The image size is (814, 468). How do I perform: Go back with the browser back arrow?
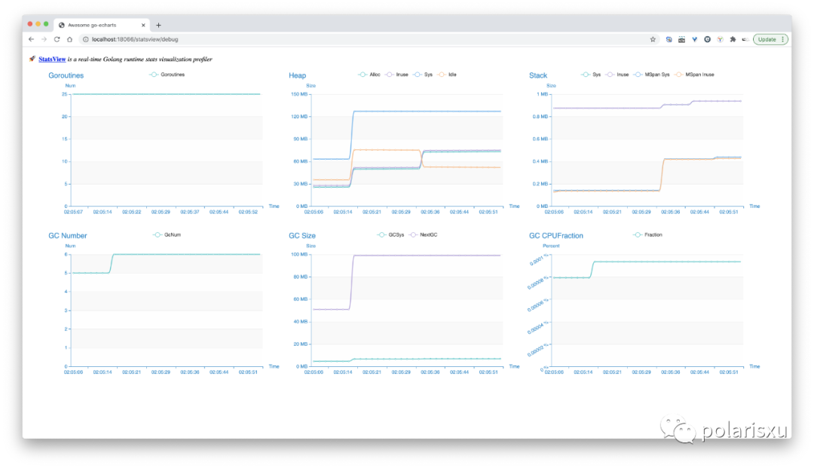pyautogui.click(x=31, y=39)
